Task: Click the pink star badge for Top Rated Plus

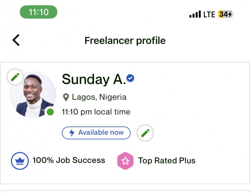Action: 126,160
